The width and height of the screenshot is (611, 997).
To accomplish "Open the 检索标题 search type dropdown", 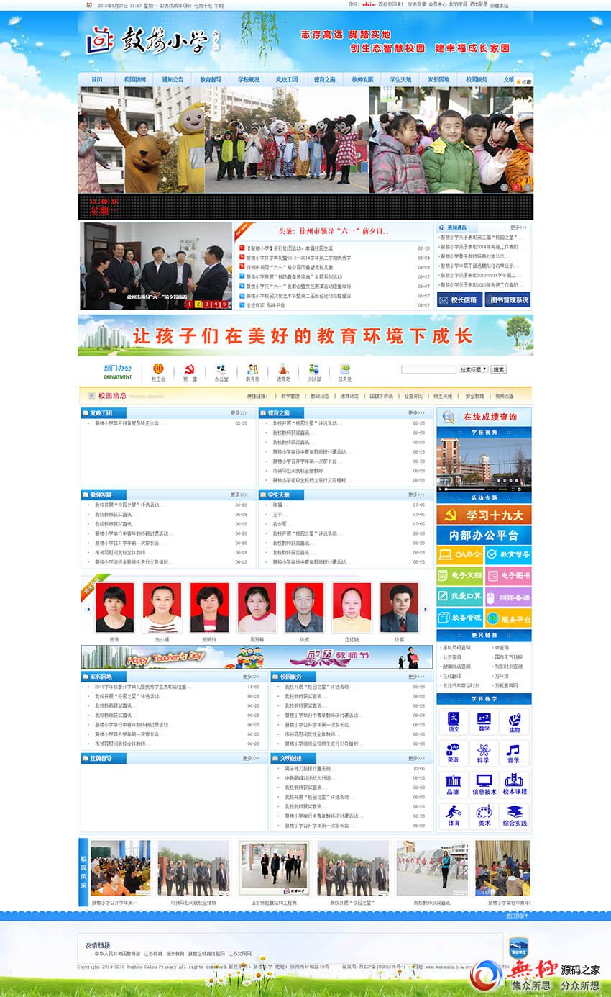I will tap(474, 369).
